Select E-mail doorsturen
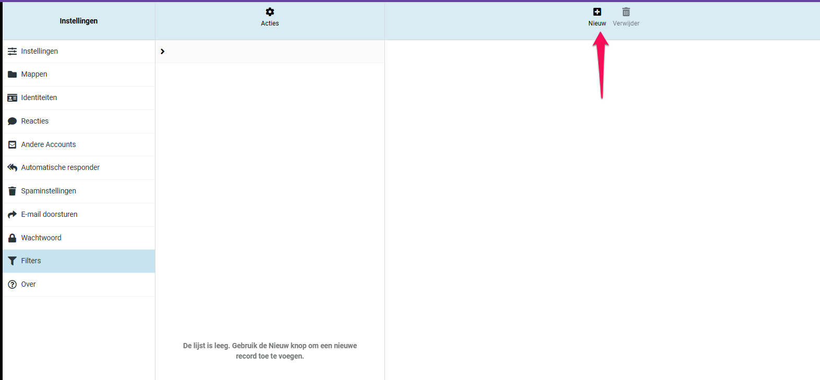Image resolution: width=820 pixels, height=380 pixels. tap(79, 215)
